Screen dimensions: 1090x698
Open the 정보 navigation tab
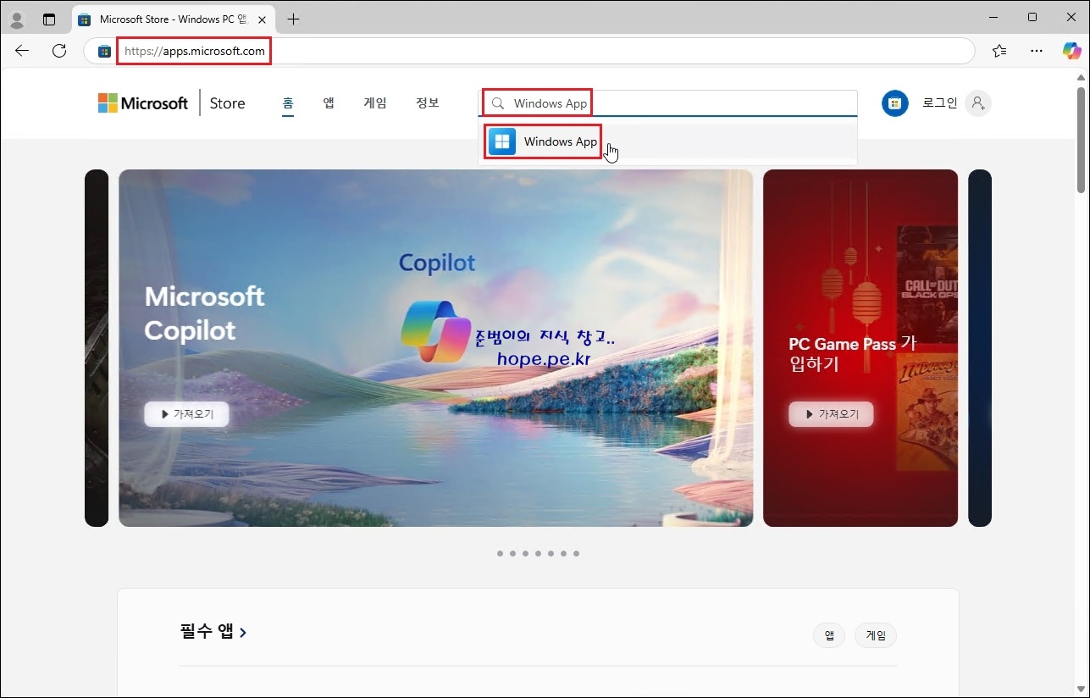coord(428,102)
